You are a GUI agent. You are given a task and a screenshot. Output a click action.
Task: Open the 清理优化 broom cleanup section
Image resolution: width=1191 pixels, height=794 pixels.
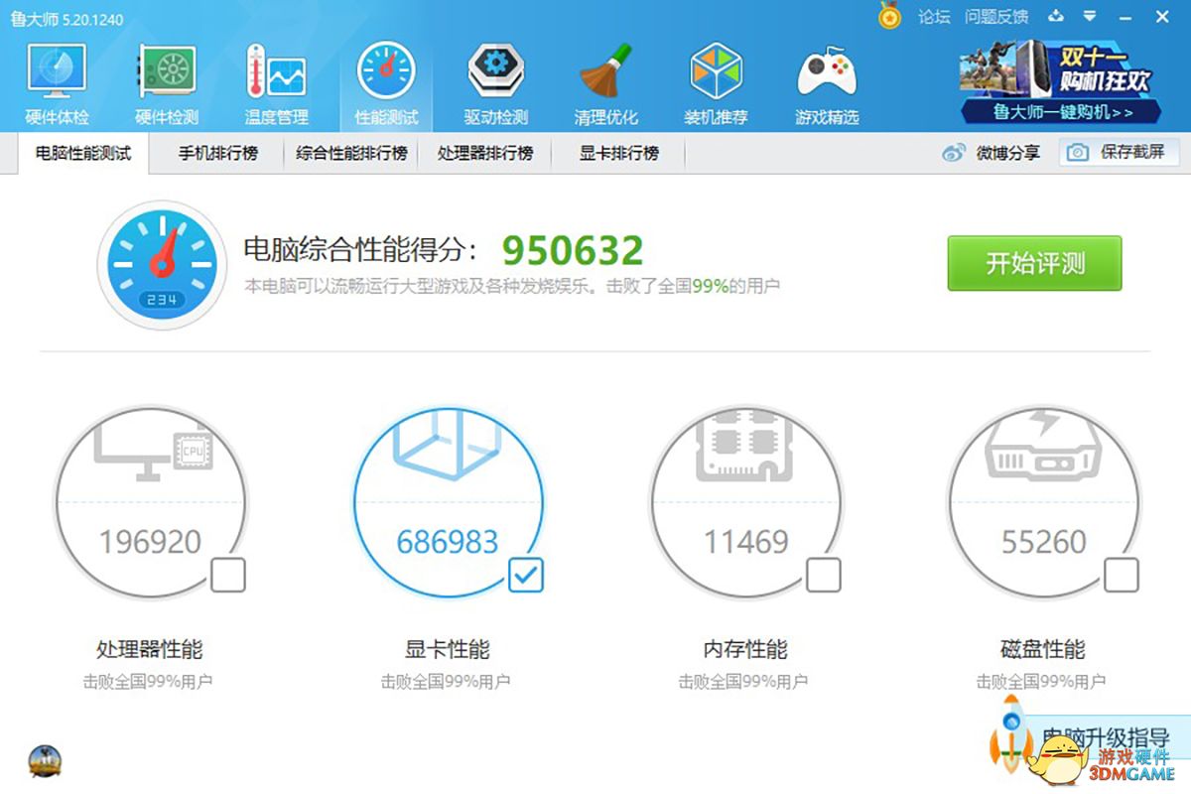[x=605, y=84]
